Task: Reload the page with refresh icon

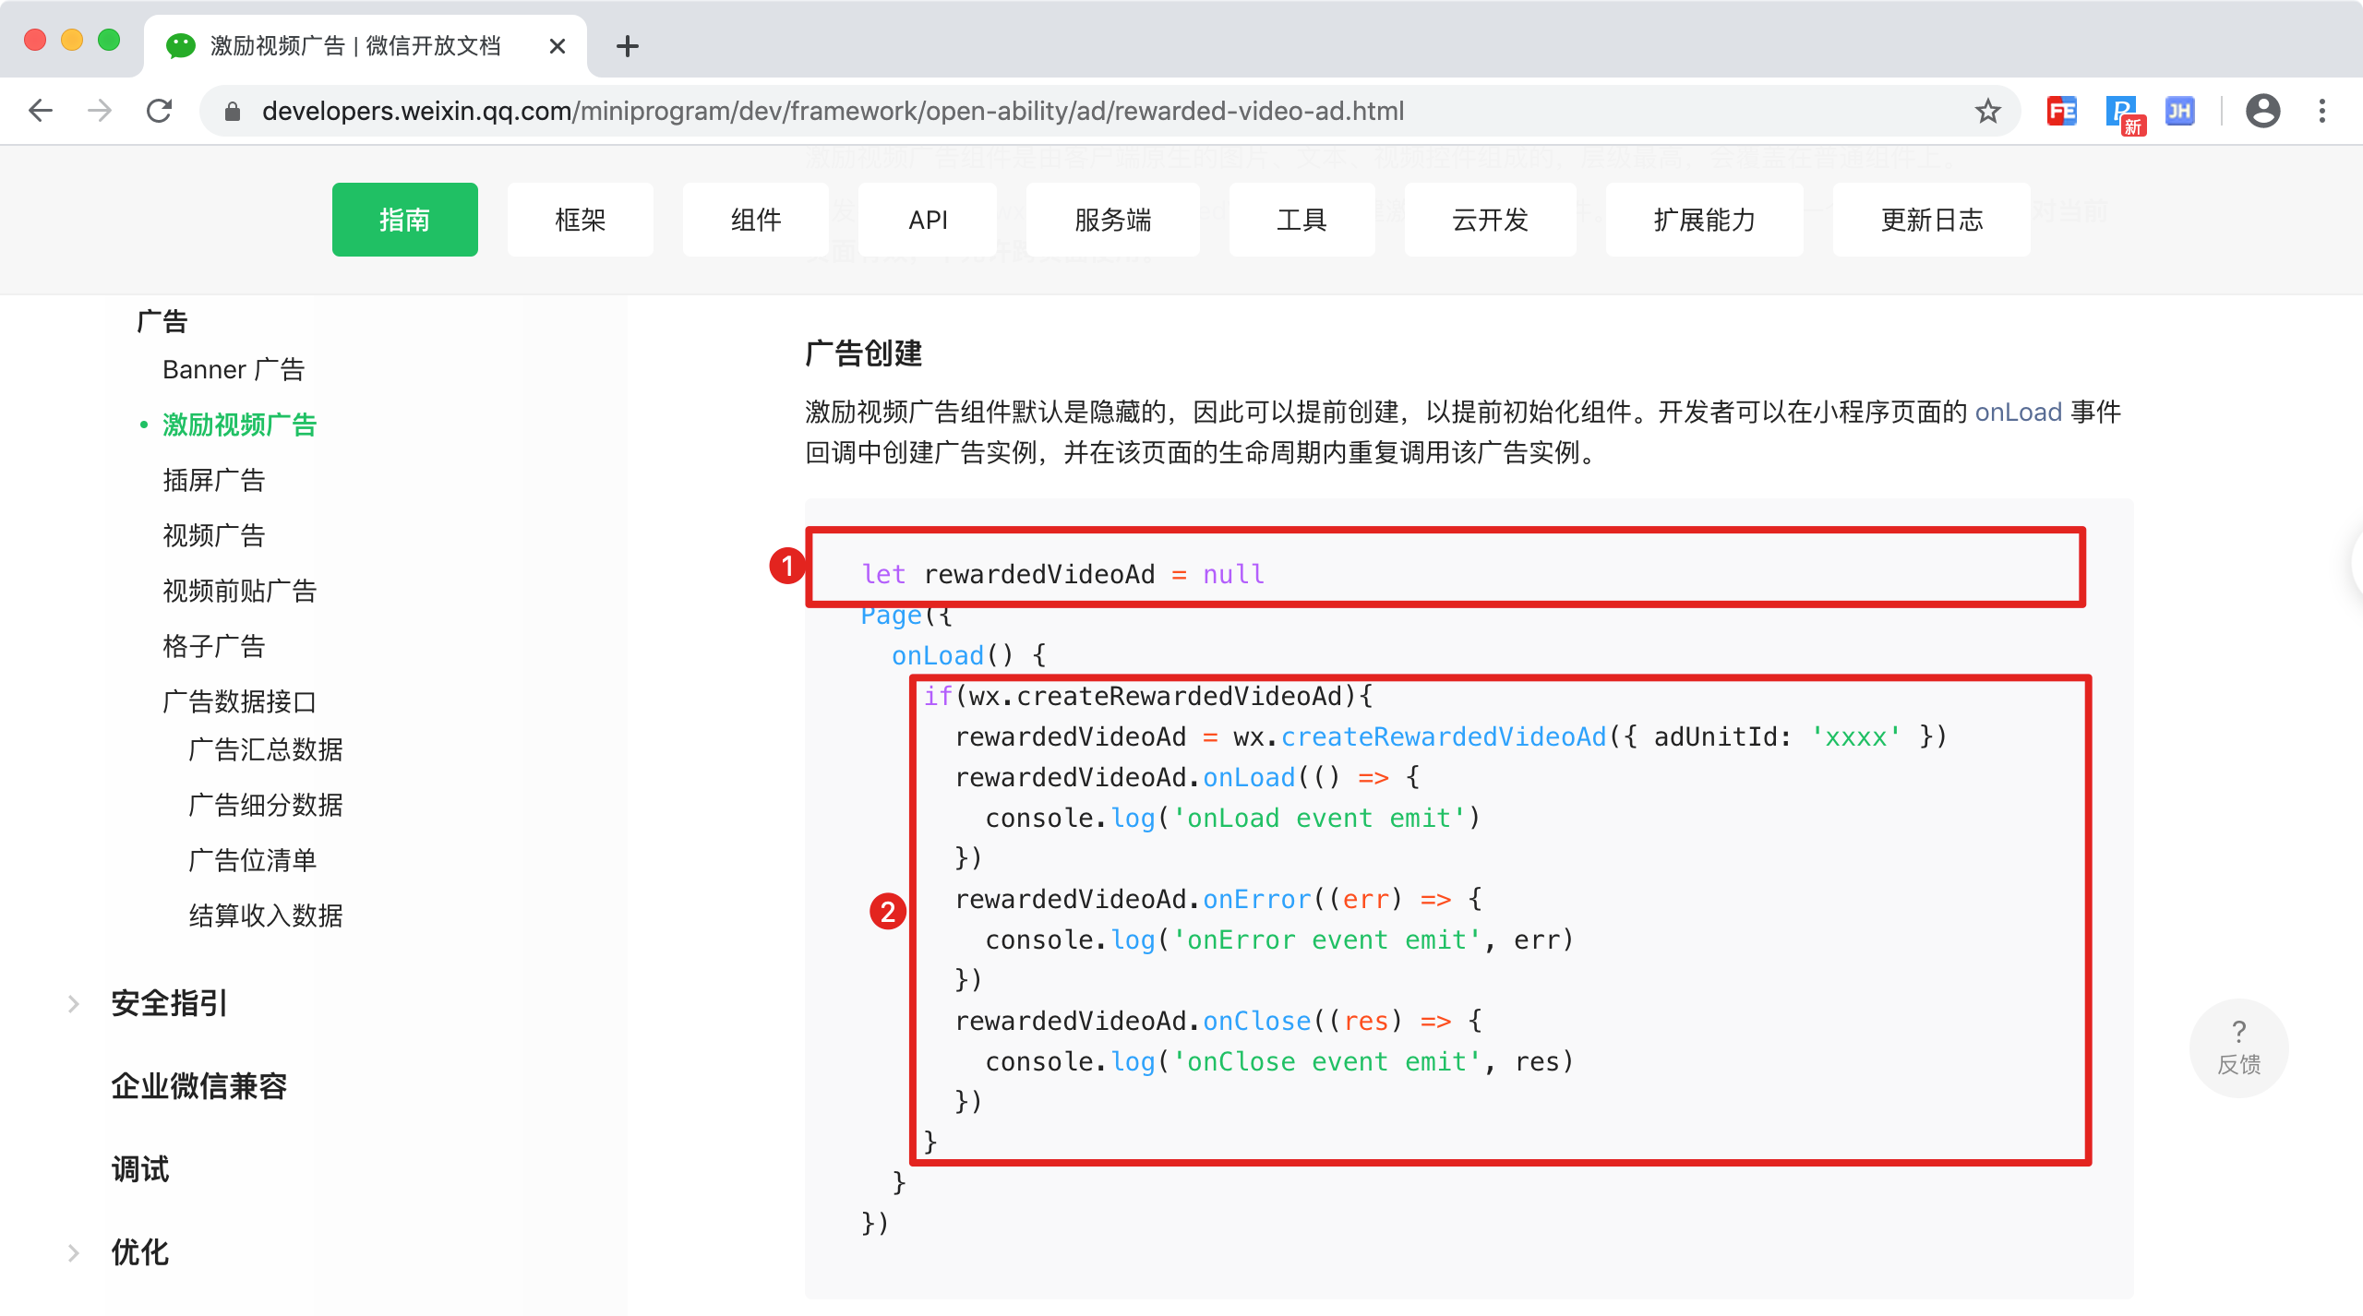Action: (x=160, y=111)
